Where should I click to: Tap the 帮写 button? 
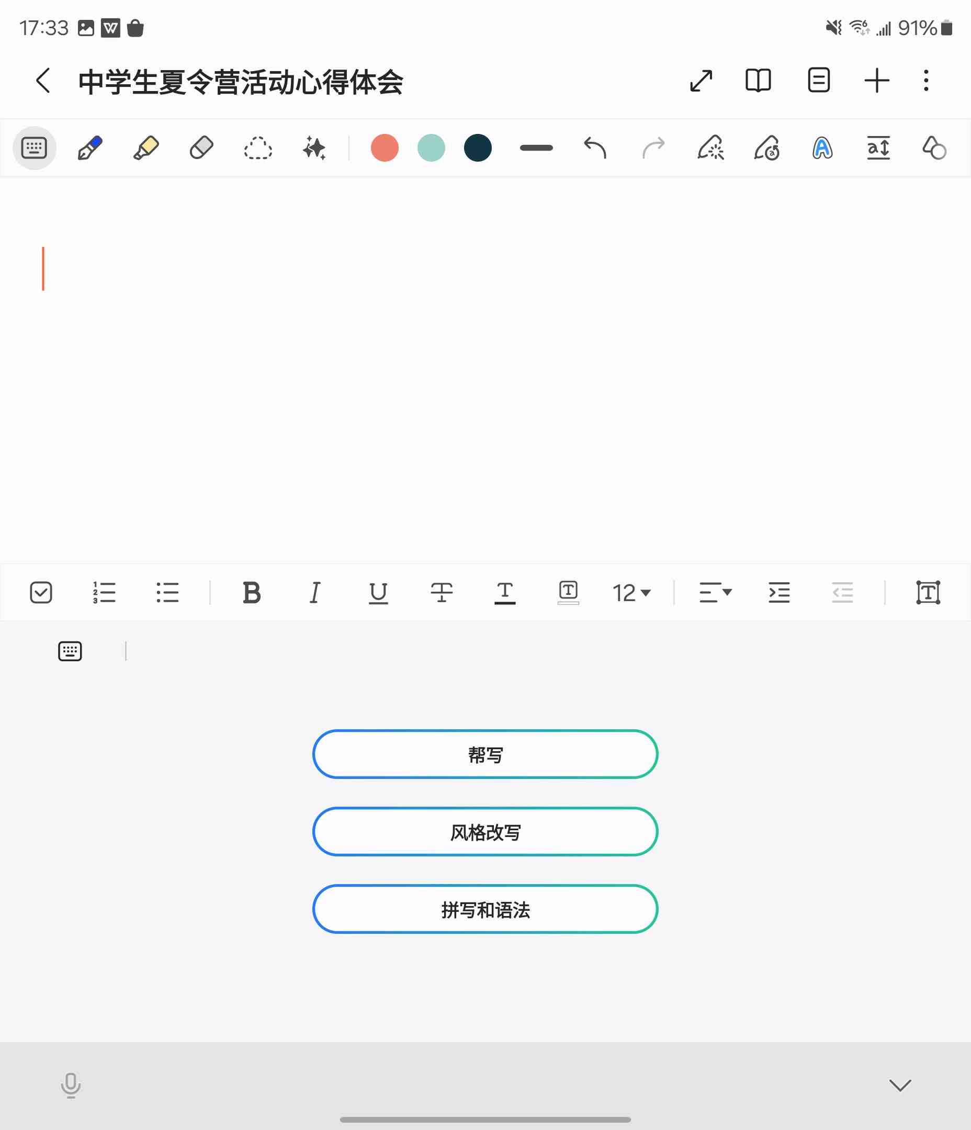click(x=485, y=754)
